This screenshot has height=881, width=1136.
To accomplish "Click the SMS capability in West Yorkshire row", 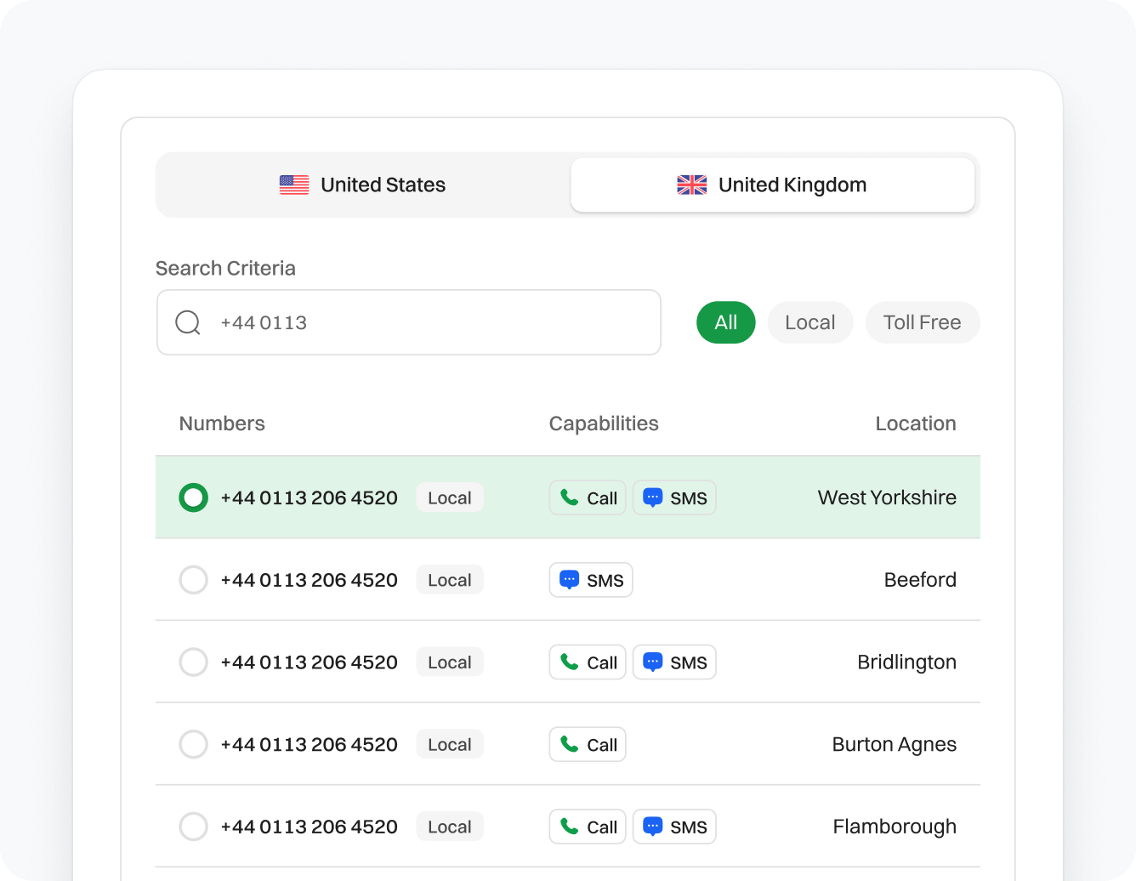I will [674, 498].
